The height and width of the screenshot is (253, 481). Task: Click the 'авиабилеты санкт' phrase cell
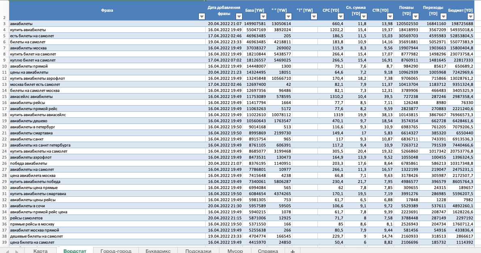click(x=107, y=139)
